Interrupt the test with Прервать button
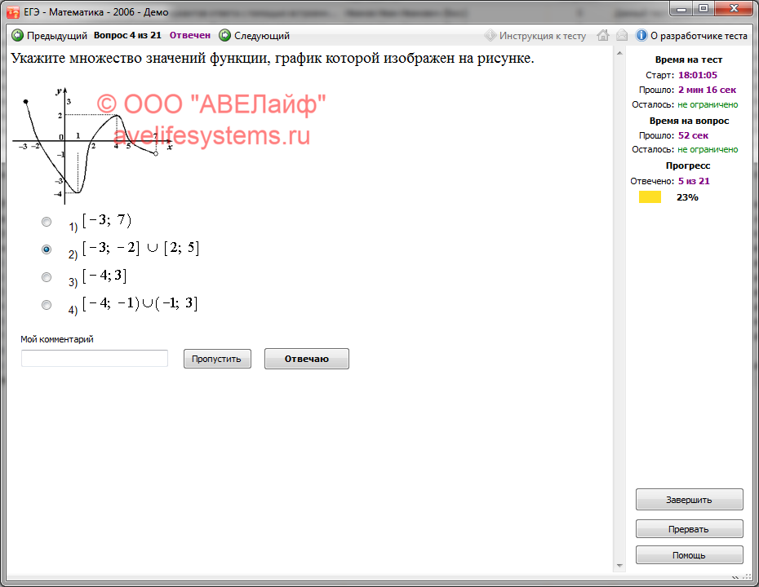This screenshot has height=587, width=759. coord(689,529)
